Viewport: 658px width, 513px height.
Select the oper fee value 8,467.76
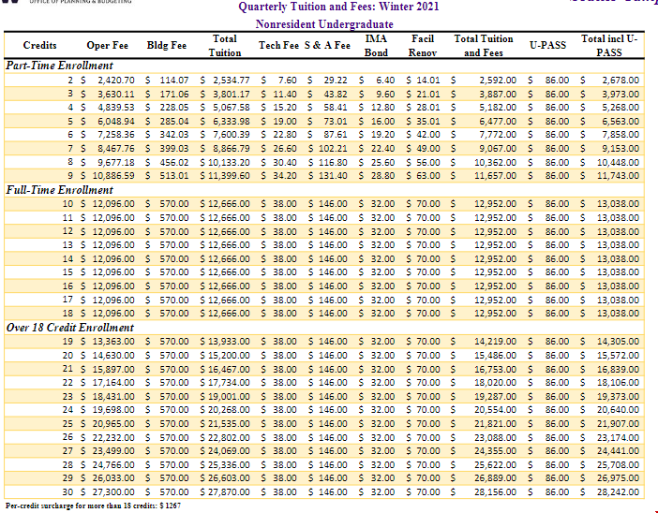[x=116, y=149]
